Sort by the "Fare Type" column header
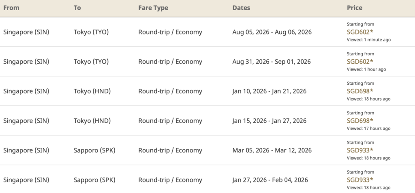The height and width of the screenshot is (193, 415). (153, 8)
